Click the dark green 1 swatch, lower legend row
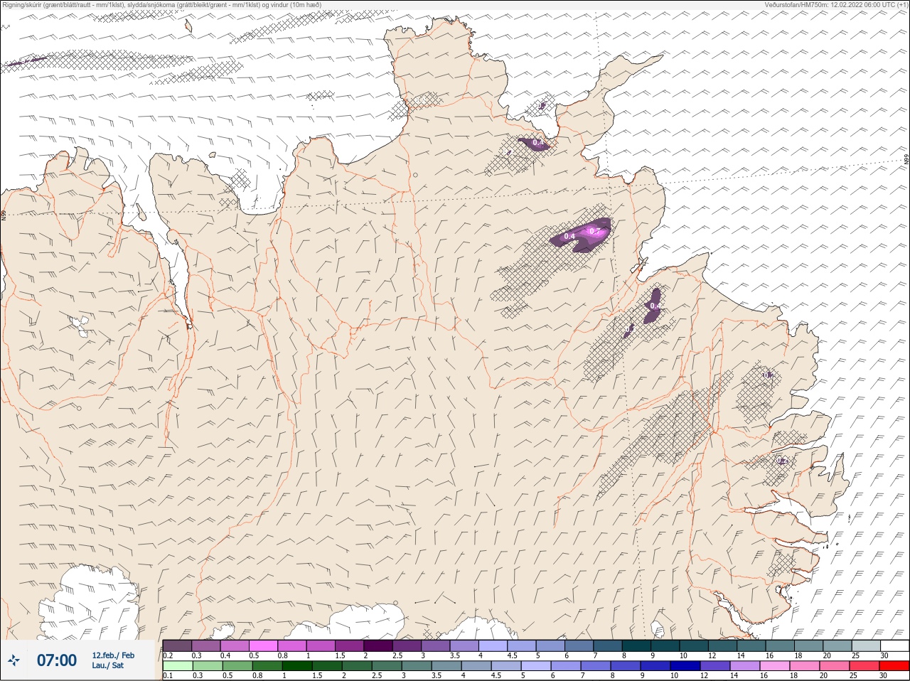This screenshot has height=681, width=910. pos(296,666)
